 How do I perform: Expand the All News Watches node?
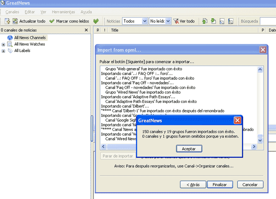[x=3, y=44]
